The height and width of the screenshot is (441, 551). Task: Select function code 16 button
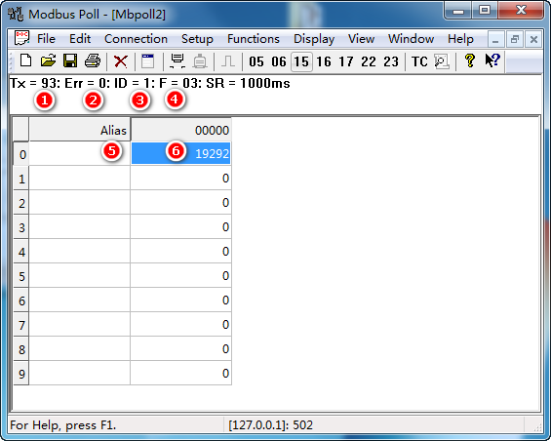pyautogui.click(x=324, y=61)
